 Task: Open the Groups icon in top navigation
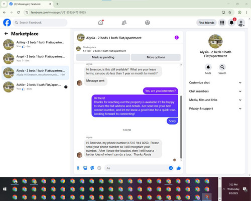pos(148,23)
